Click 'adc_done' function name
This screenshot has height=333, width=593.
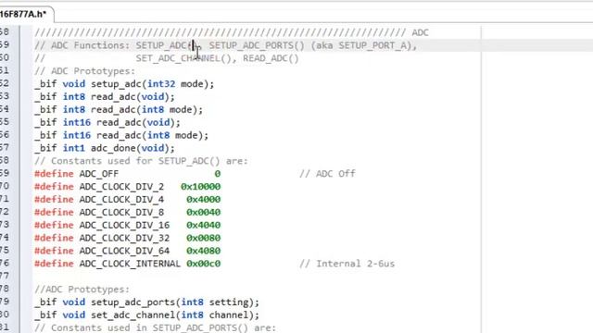113,148
